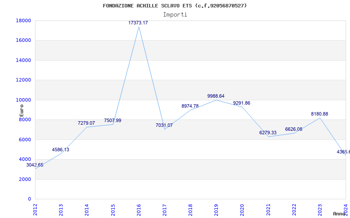Click data label 3042.65
350x218 pixels.
35,165
